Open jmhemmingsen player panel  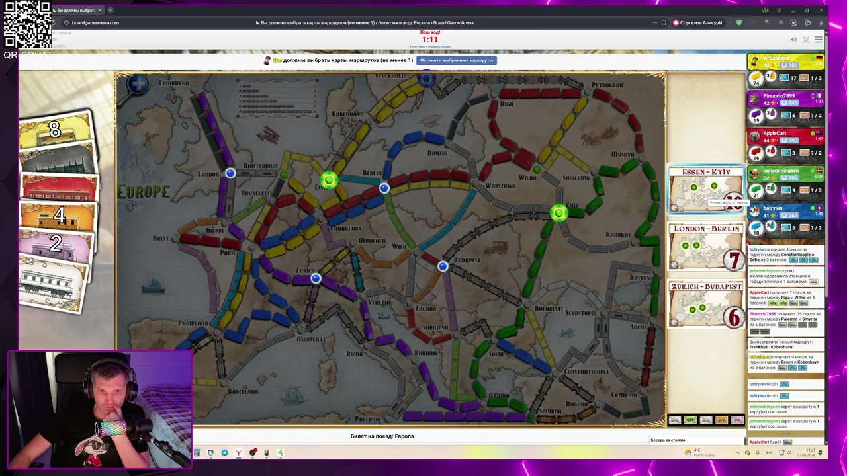785,184
